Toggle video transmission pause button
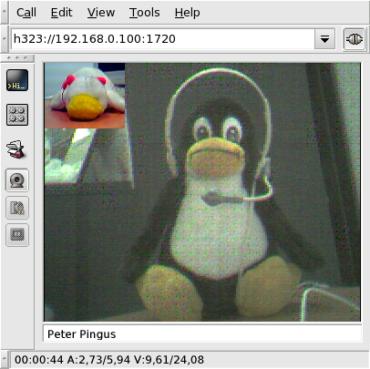370x369 pixels. [x=17, y=235]
